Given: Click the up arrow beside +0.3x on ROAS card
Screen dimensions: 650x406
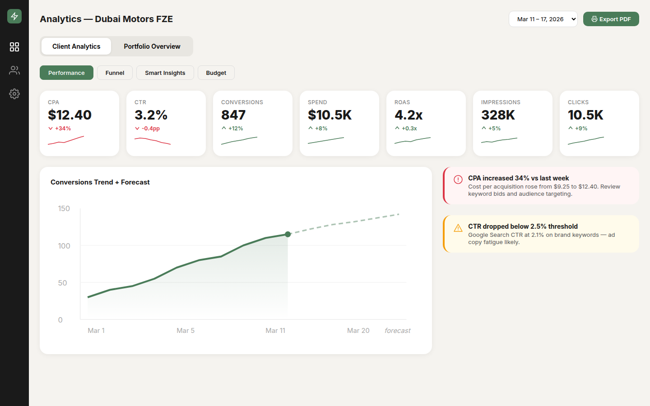Looking at the screenshot, I should [x=397, y=128].
